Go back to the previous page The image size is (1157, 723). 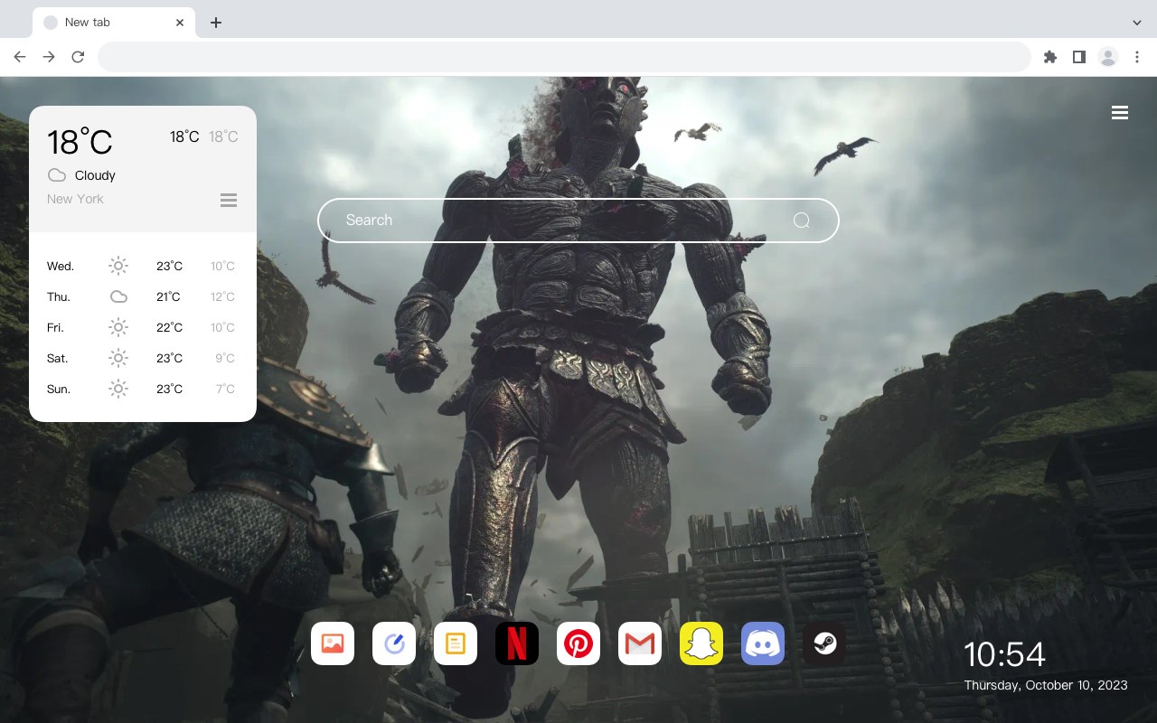pos(20,57)
